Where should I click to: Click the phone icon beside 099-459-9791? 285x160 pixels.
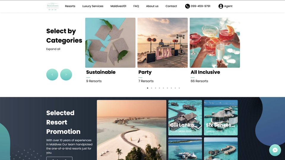(187, 6)
